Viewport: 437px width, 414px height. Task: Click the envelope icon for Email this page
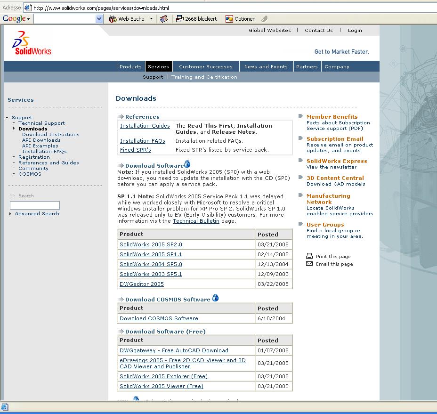tap(309, 264)
